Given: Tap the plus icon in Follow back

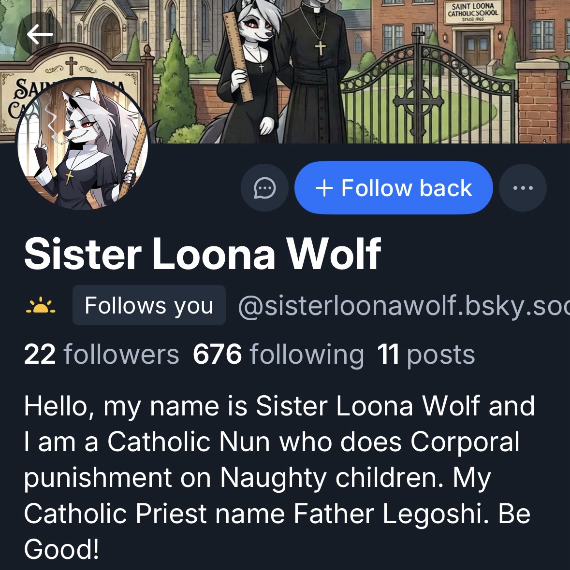Looking at the screenshot, I should pos(324,188).
